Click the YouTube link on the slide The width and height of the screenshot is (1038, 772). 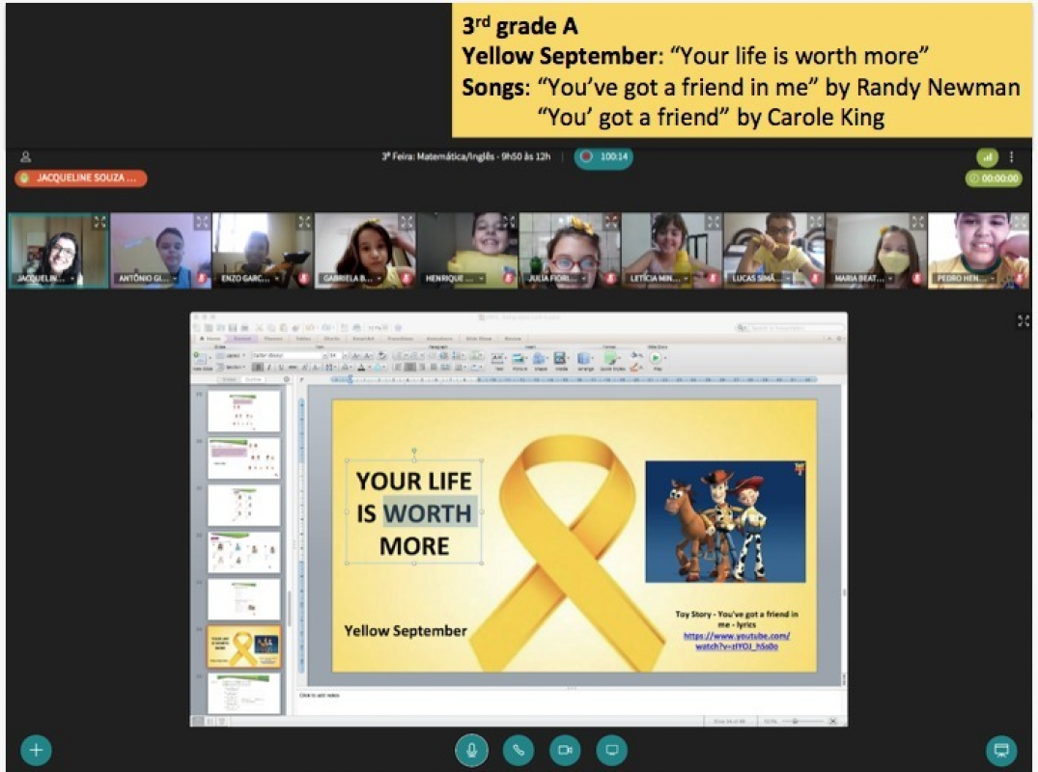[737, 641]
